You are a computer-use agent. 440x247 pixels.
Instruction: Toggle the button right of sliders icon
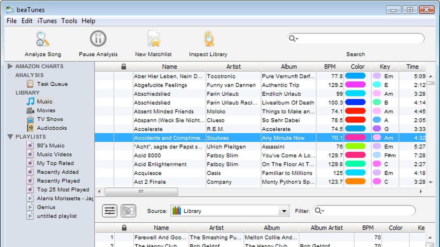click(128, 211)
